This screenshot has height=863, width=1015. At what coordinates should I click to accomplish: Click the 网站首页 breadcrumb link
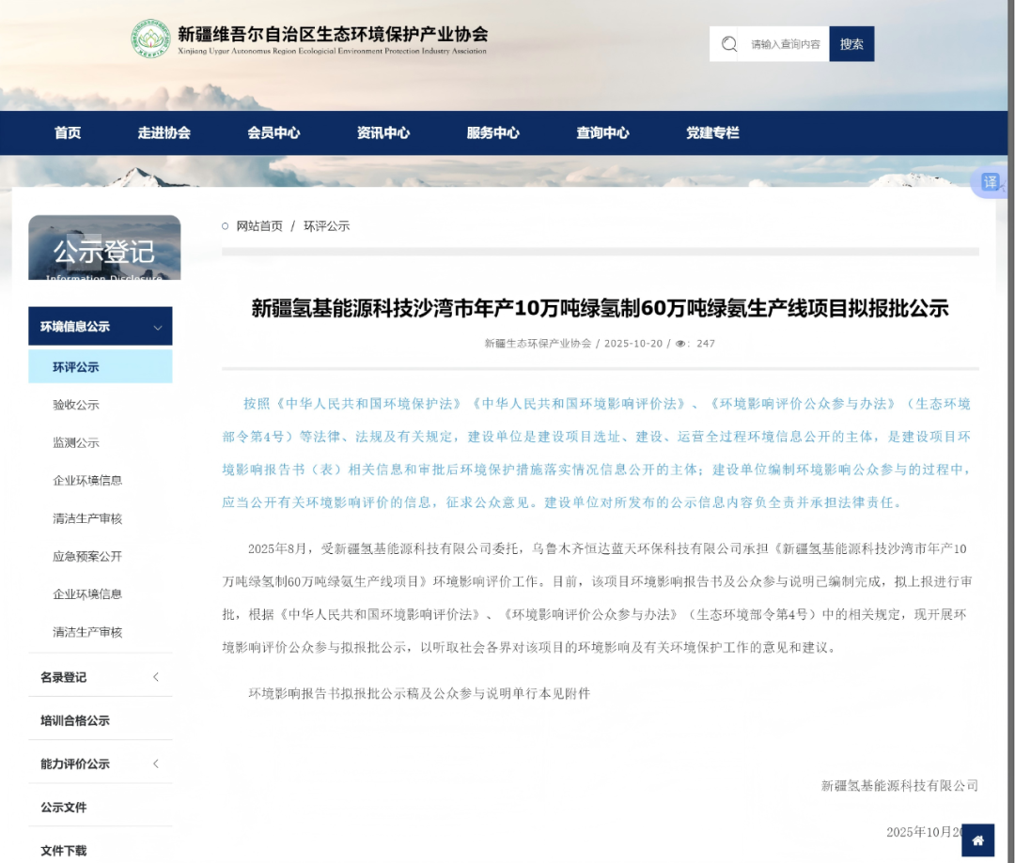[260, 225]
